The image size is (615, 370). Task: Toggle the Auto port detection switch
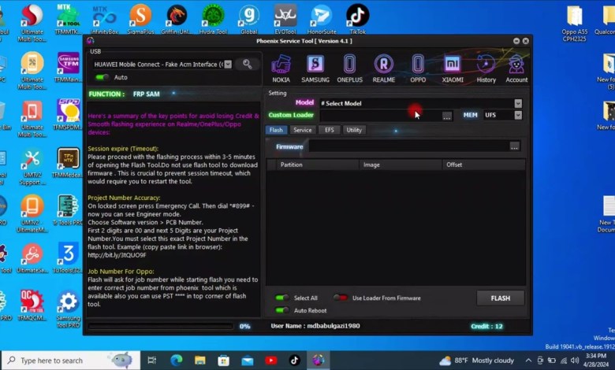(102, 77)
